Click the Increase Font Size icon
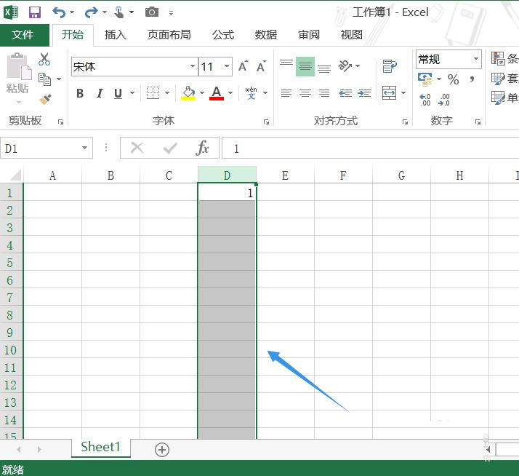Screen dimensions: 519x476 [x=243, y=67]
